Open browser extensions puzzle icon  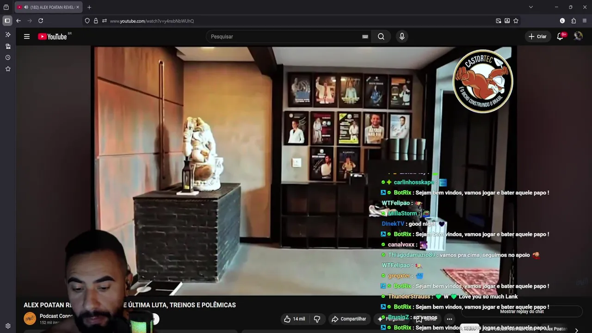point(573,21)
